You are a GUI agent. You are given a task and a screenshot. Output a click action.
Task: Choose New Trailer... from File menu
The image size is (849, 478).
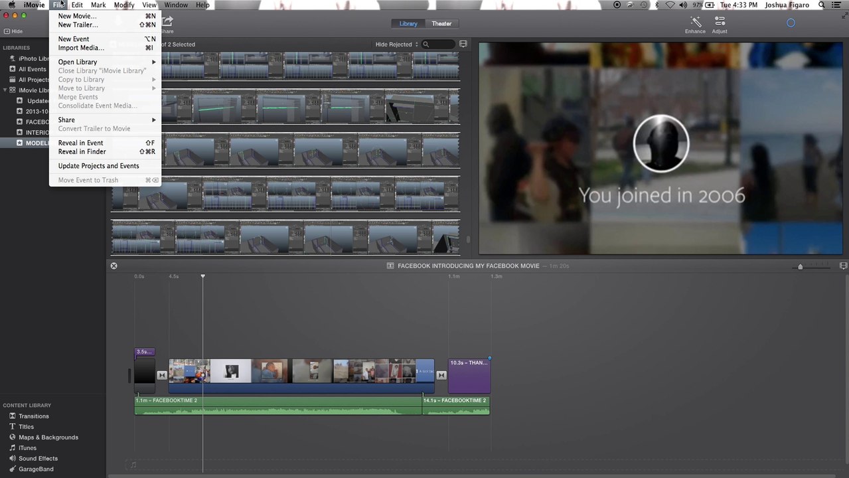click(106, 25)
